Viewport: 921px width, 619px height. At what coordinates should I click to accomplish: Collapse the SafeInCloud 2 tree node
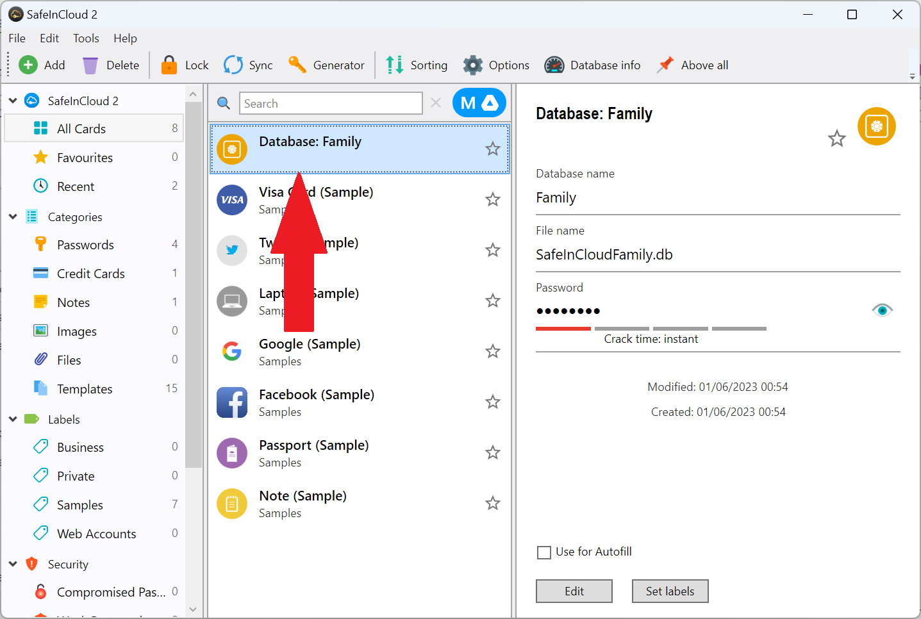click(13, 101)
